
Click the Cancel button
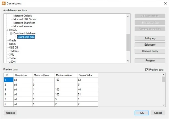[x=158, y=113]
